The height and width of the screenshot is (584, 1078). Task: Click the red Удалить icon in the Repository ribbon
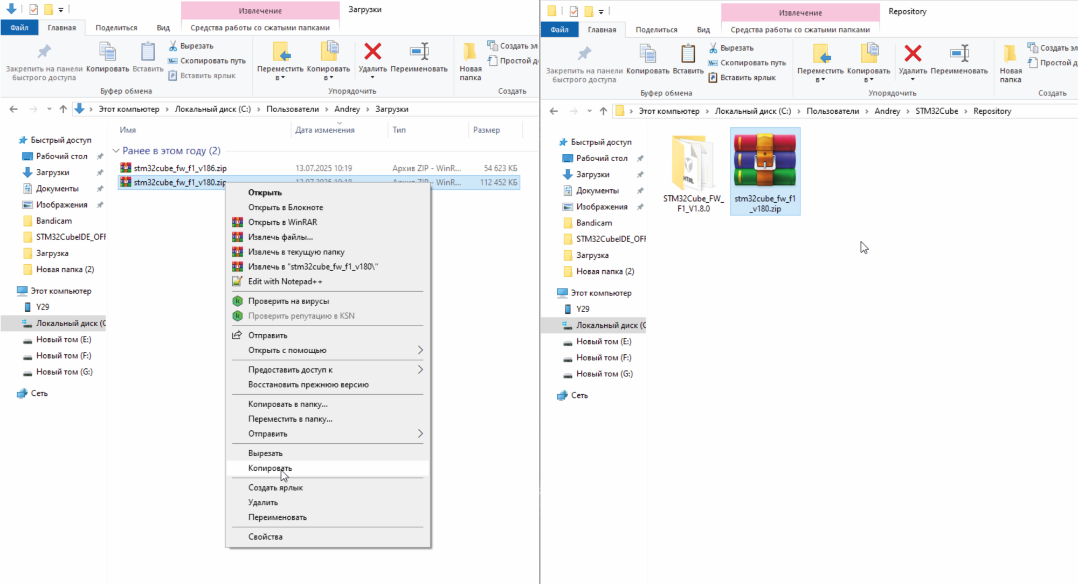pos(913,54)
